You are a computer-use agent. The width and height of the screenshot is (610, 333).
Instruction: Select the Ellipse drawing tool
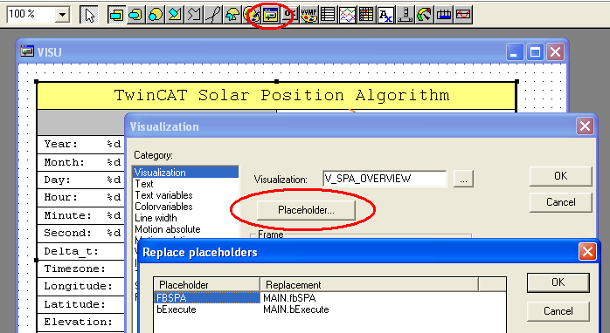click(x=156, y=15)
